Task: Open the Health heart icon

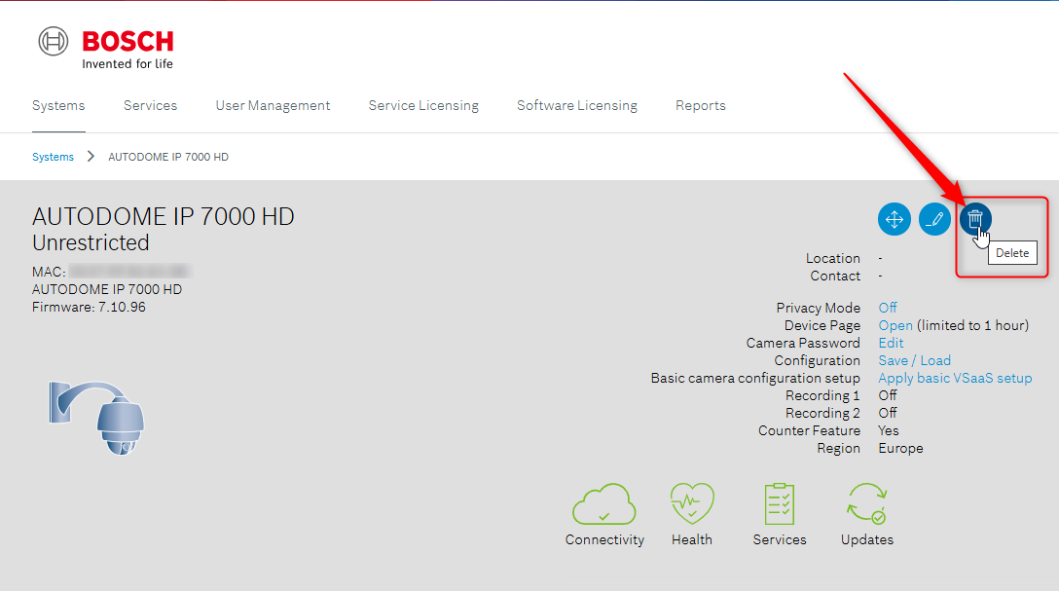Action: (692, 504)
